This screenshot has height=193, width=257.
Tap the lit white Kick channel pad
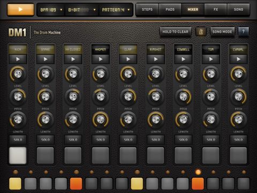[18, 155]
